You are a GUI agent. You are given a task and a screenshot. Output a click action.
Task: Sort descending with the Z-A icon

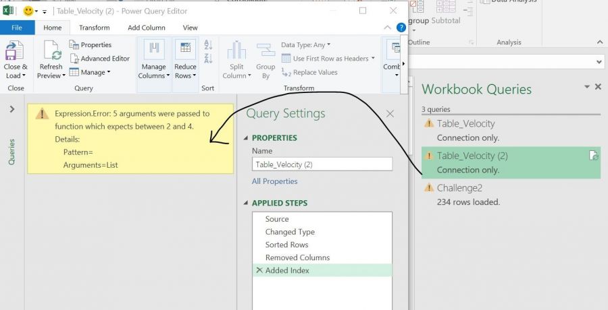[x=208, y=59]
